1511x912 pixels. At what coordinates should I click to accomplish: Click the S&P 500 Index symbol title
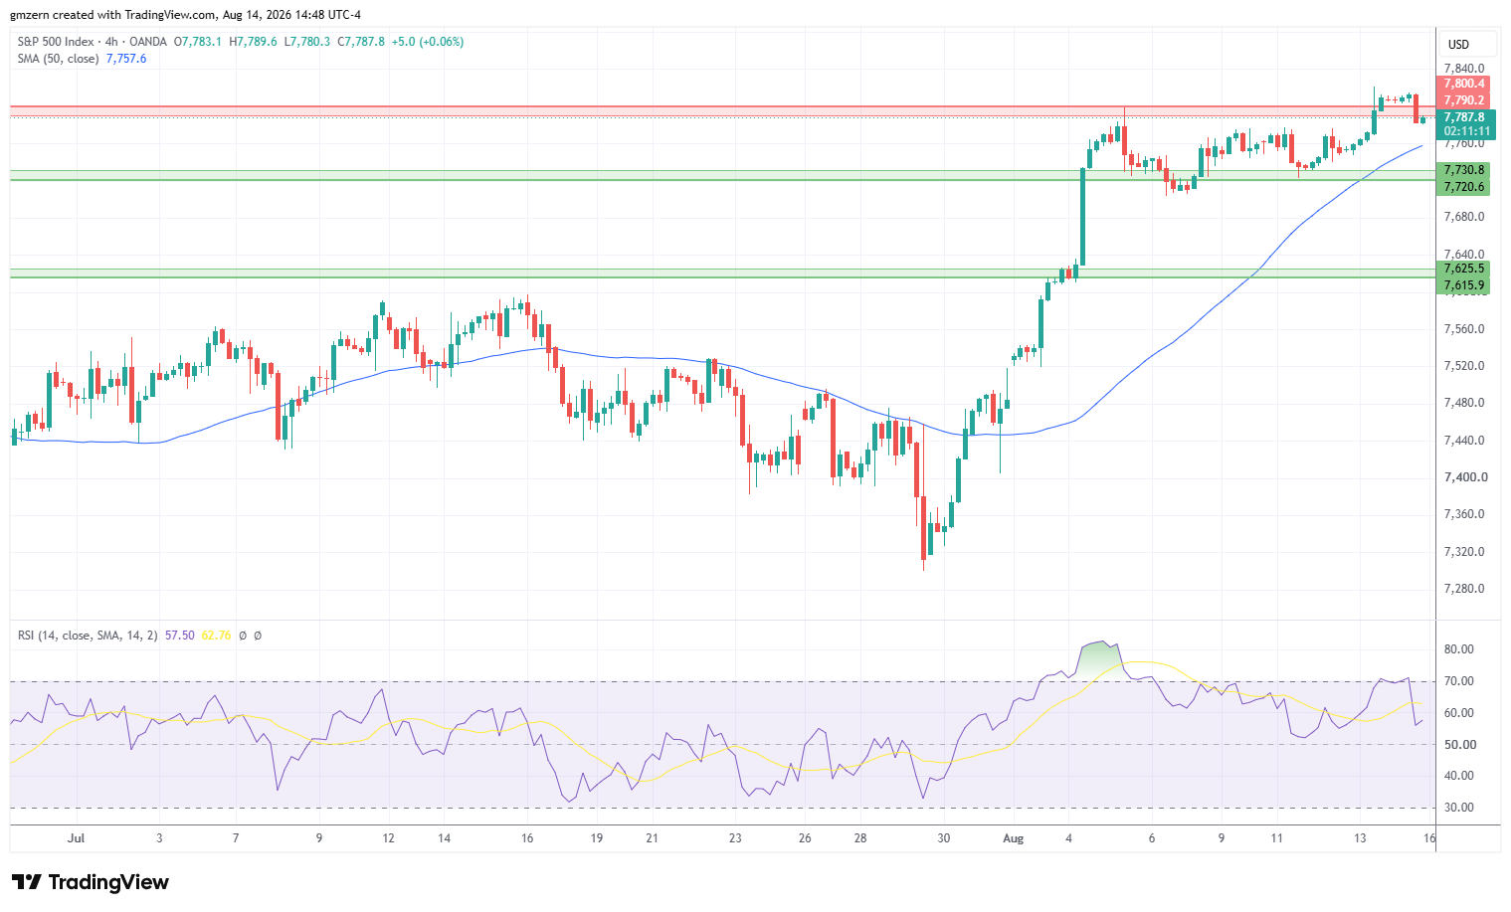[x=56, y=42]
